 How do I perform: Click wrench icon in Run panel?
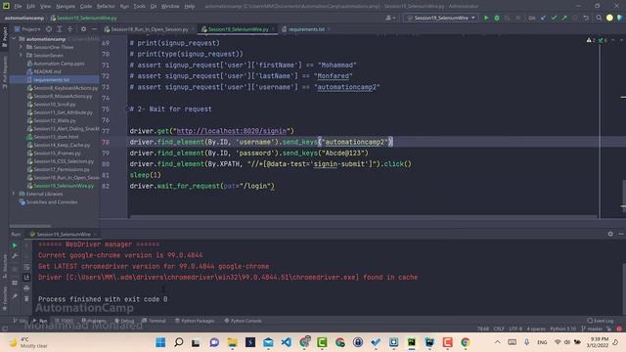click(15, 256)
